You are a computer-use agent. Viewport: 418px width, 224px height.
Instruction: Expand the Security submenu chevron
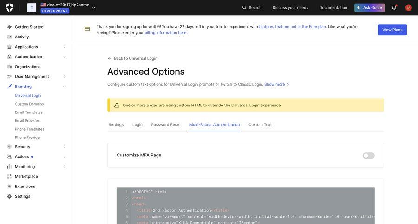coord(65,147)
